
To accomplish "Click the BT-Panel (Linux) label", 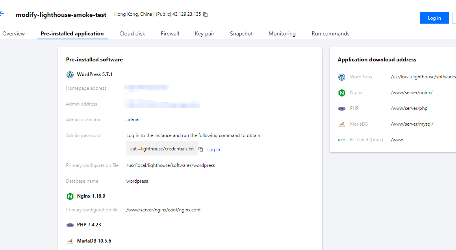I will click(x=367, y=140).
